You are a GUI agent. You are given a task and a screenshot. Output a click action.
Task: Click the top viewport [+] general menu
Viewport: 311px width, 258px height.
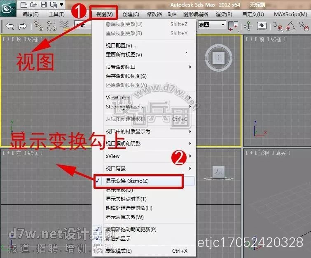[8, 39]
